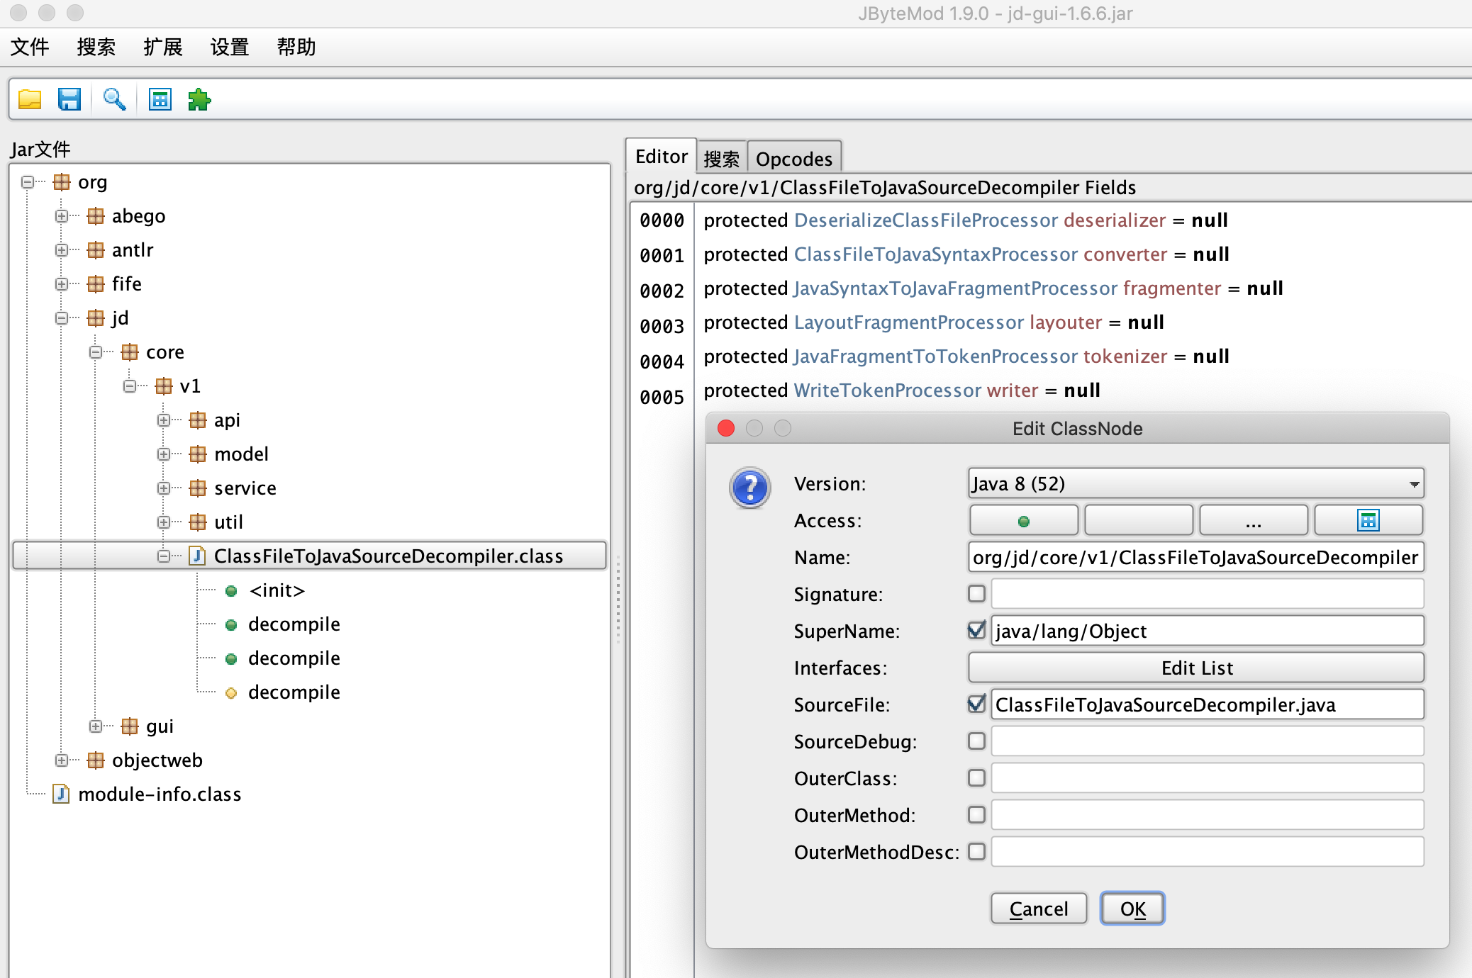Click the Name text field
Viewport: 1472px width, 978px height.
[1195, 558]
